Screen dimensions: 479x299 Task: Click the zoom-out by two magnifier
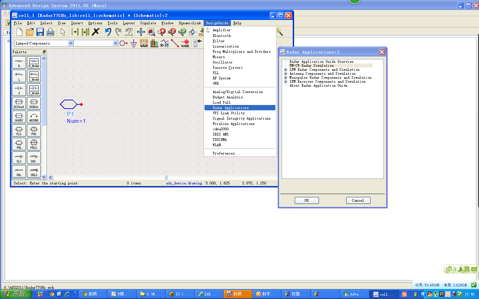coord(182,32)
